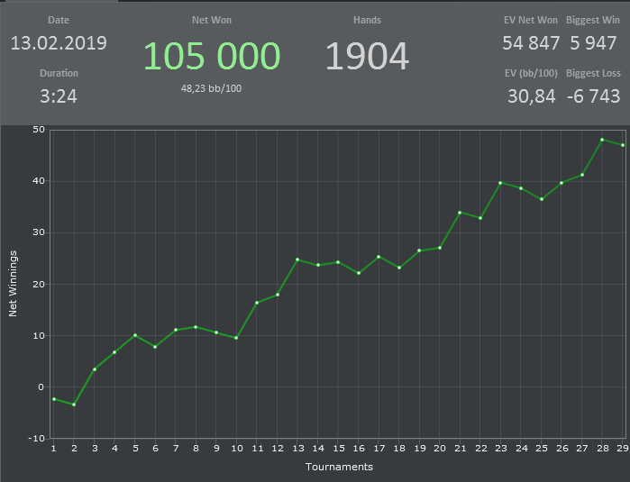Select the graph point at tournament 17
Image resolution: width=630 pixels, height=482 pixels.
coord(379,257)
